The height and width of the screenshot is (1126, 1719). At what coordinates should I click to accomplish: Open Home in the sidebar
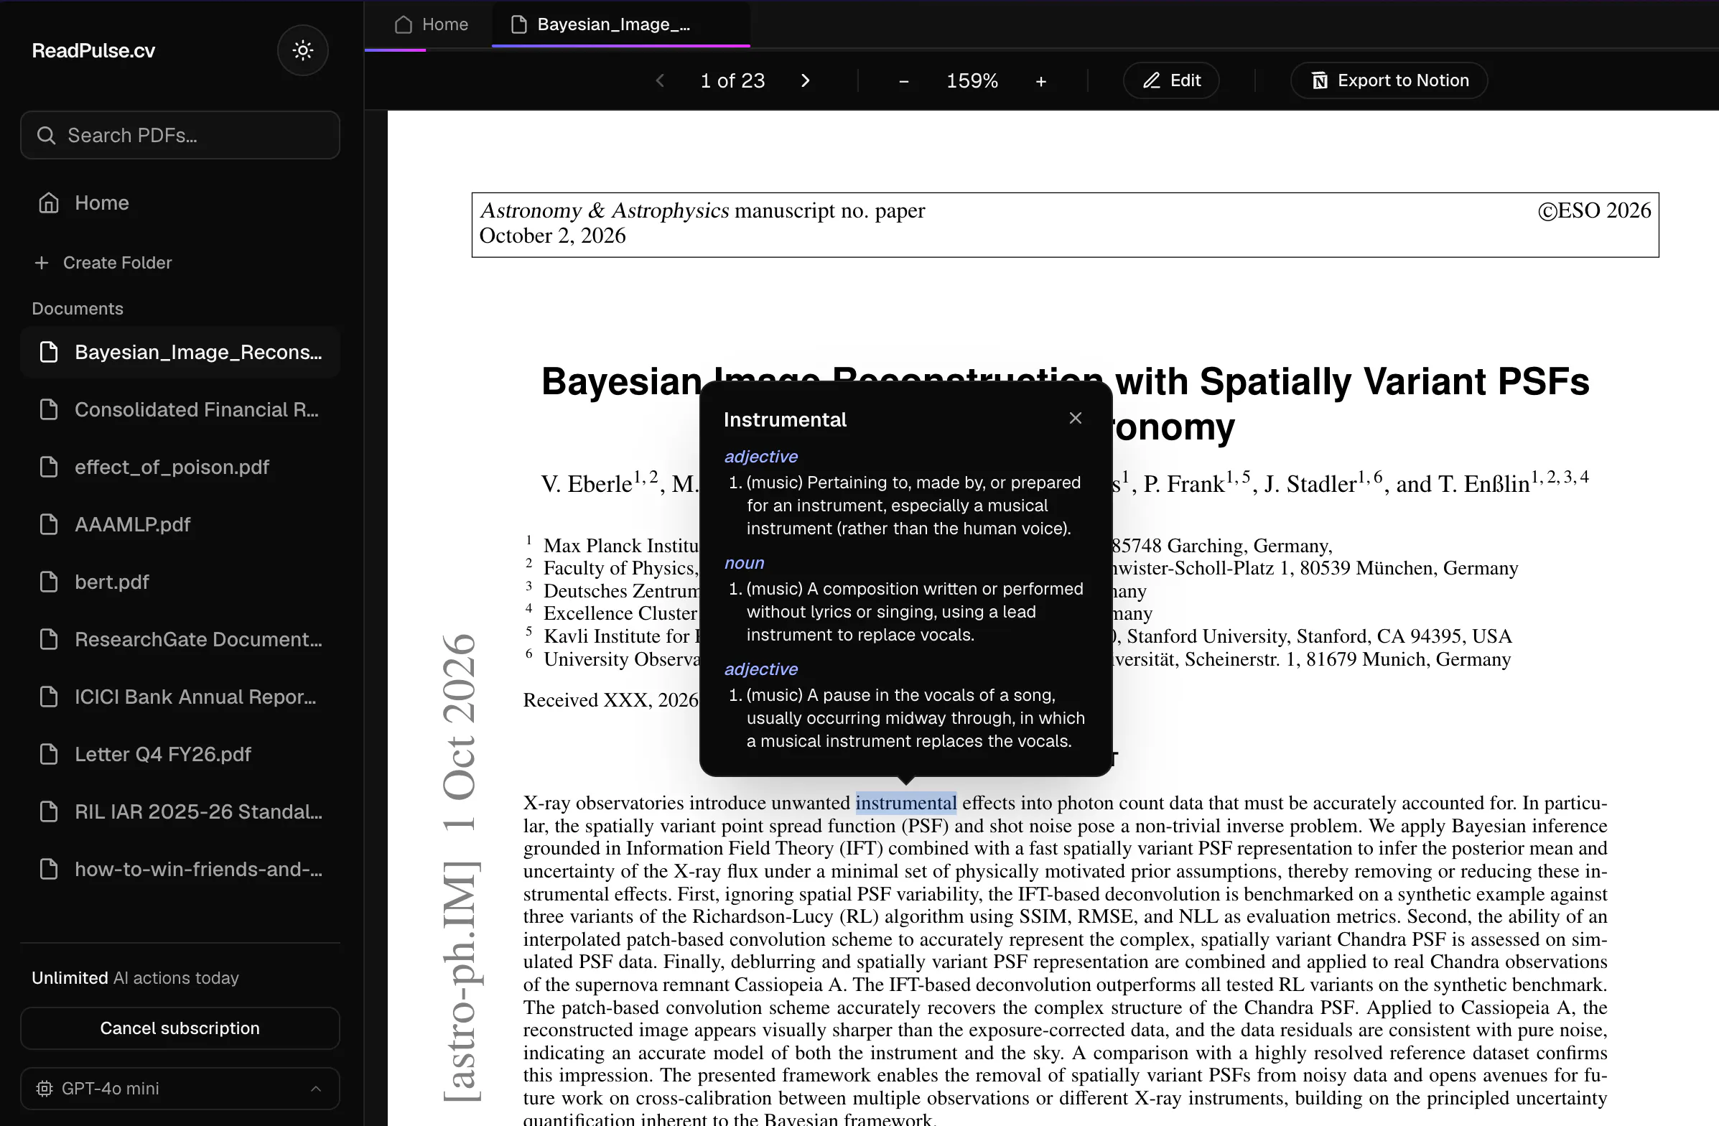click(180, 203)
